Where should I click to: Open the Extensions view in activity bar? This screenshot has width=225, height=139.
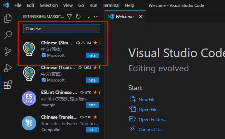pos(8,85)
